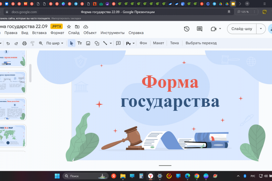Open the Правка menu
The width and height of the screenshot is (272, 181).
pos(11,33)
